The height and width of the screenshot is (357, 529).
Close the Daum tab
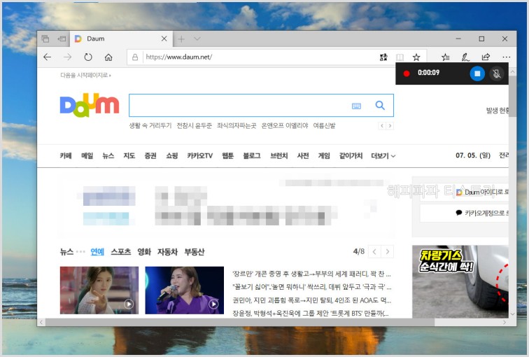tap(164, 38)
